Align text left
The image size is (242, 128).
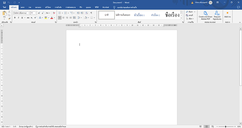tap(60, 18)
